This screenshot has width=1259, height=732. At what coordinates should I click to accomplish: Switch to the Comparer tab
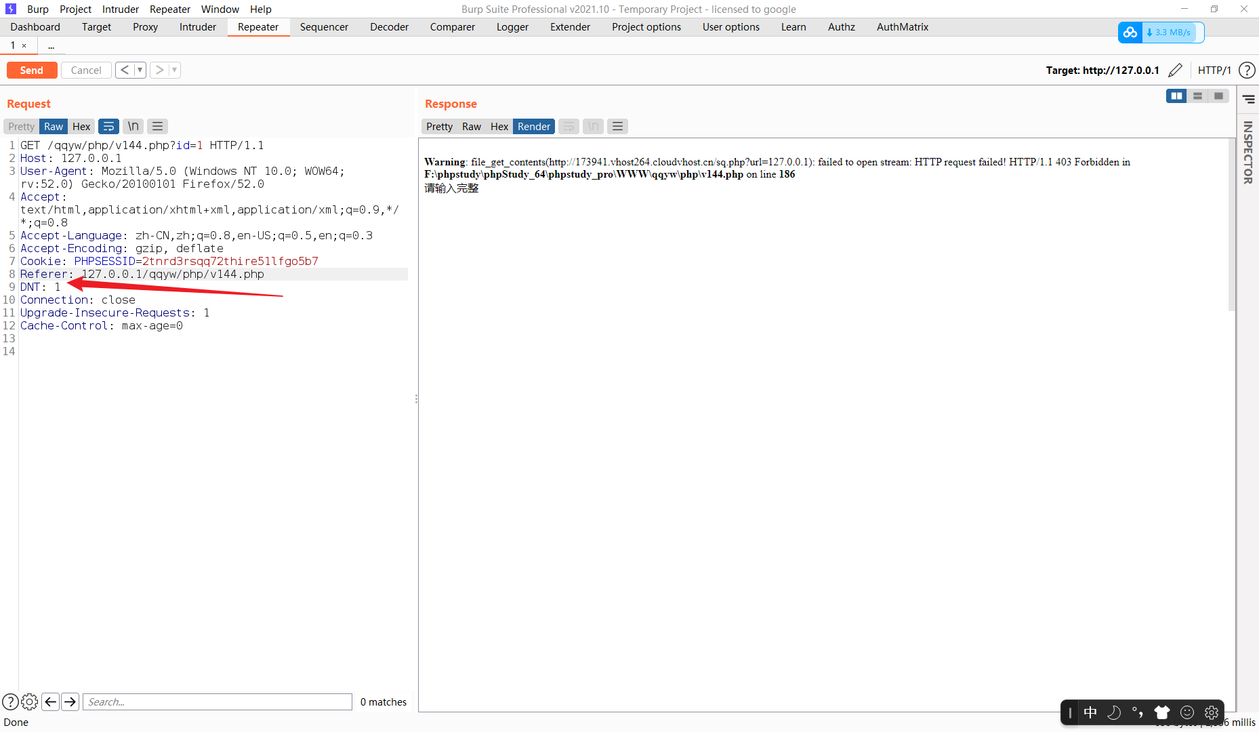coord(453,27)
